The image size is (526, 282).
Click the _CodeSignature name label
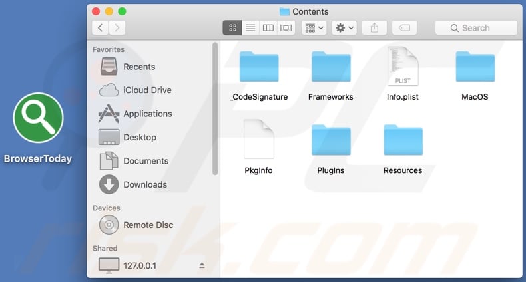tap(258, 97)
